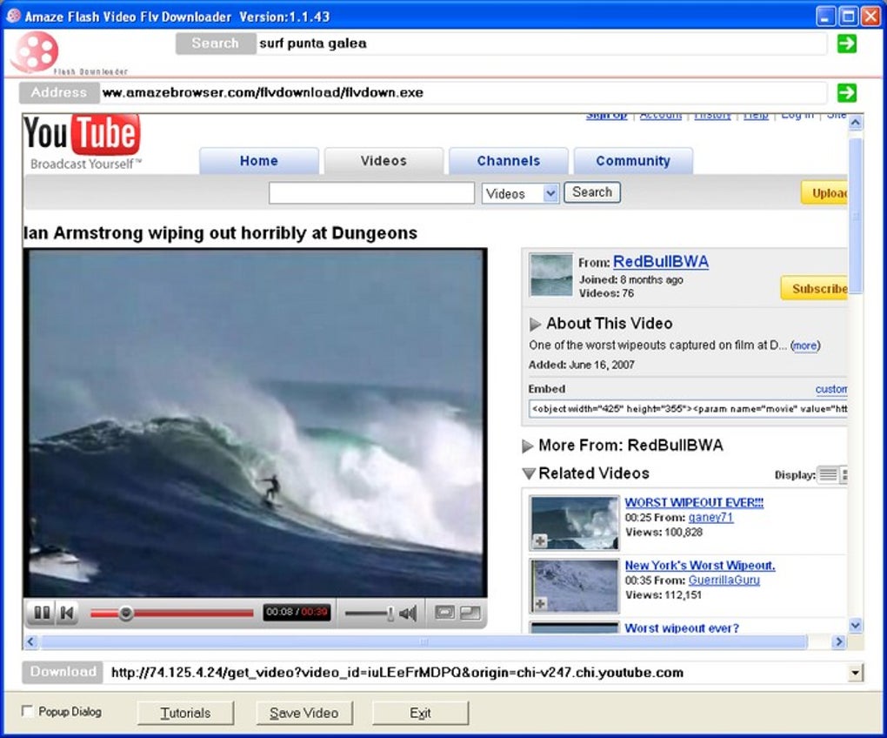Click the vertical scrollbar up arrow
Viewport: 887px width, 738px height.
[856, 122]
